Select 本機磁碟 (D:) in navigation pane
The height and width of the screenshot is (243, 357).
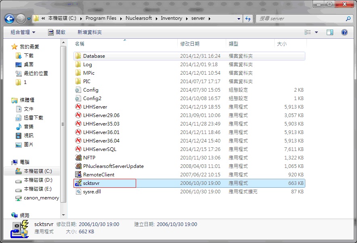coord(38,180)
